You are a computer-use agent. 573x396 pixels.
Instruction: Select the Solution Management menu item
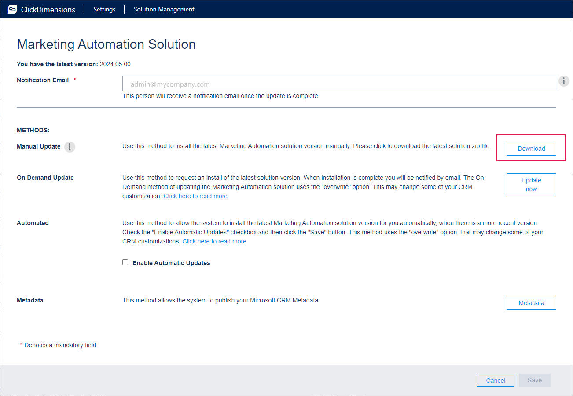[x=164, y=9]
